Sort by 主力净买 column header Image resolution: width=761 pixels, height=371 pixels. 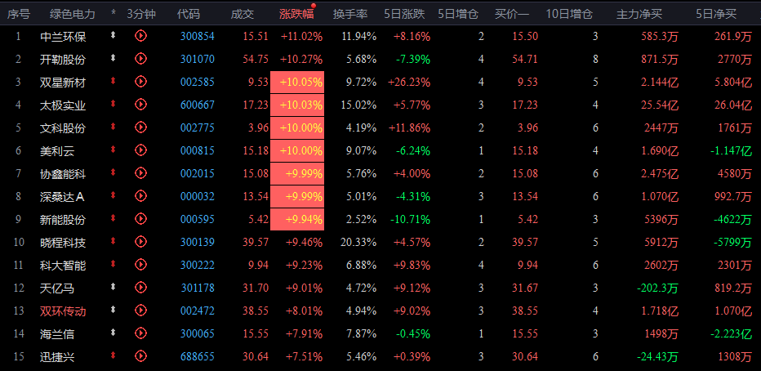(639, 14)
